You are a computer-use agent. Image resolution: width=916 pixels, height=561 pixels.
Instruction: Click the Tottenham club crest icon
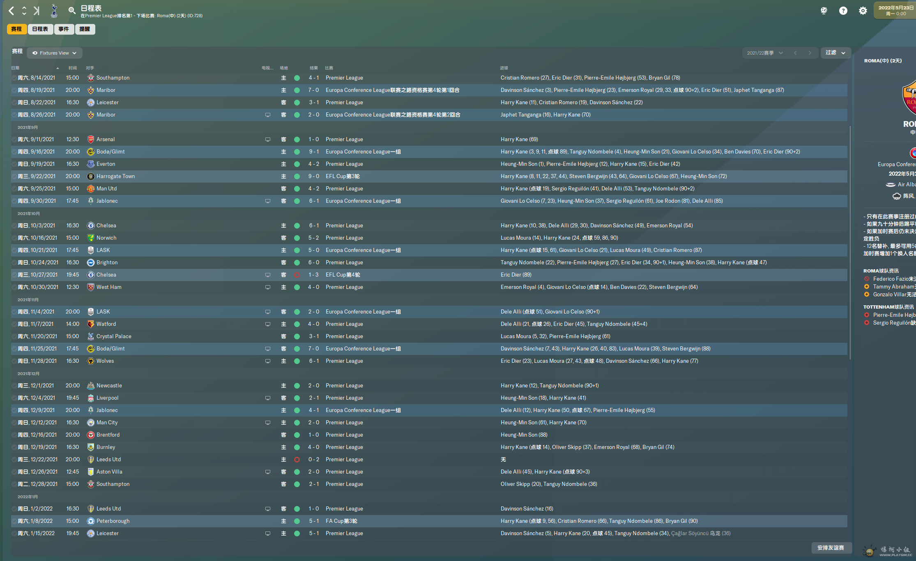[54, 11]
